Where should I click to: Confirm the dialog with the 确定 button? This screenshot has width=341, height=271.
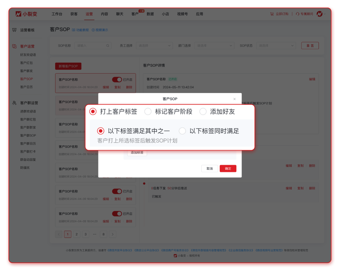pyautogui.click(x=228, y=168)
